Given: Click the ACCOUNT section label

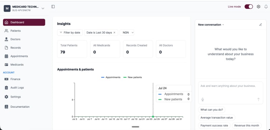Looking at the screenshot, I should click(9, 73).
